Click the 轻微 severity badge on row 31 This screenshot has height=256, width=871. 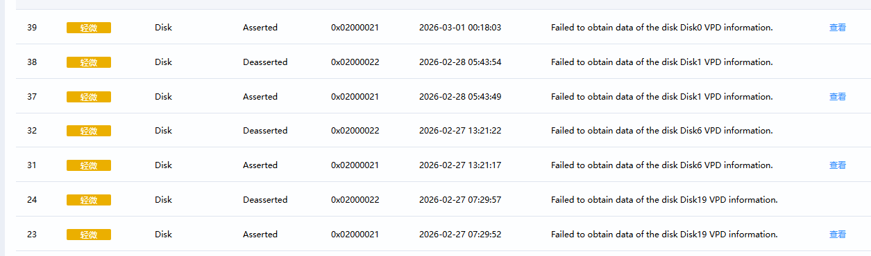pyautogui.click(x=89, y=165)
